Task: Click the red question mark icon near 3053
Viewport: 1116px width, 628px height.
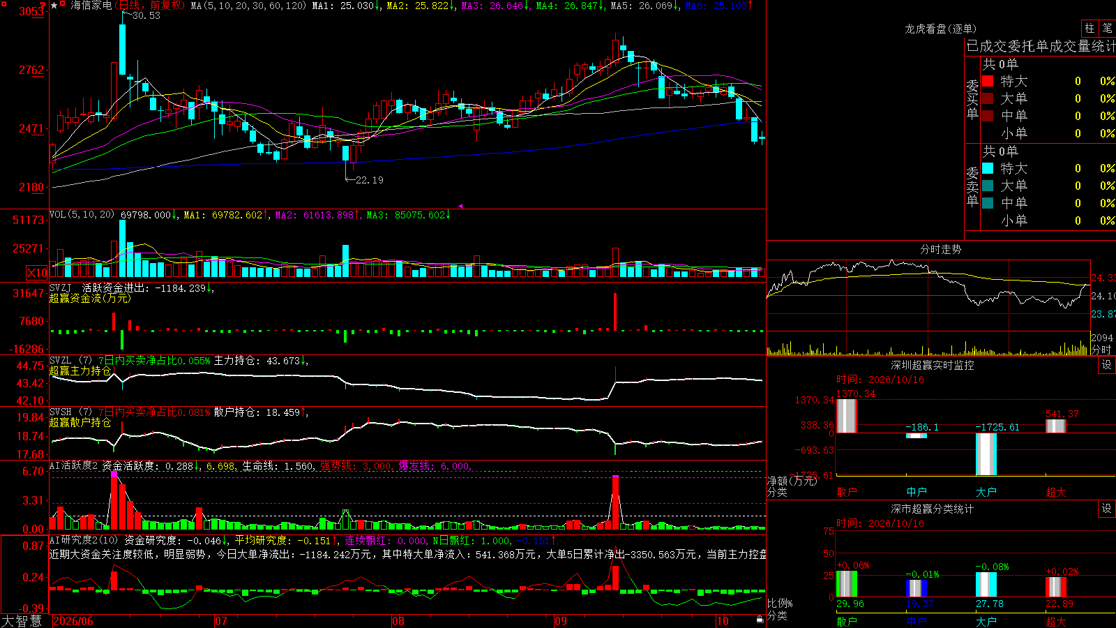Action: pos(43,6)
